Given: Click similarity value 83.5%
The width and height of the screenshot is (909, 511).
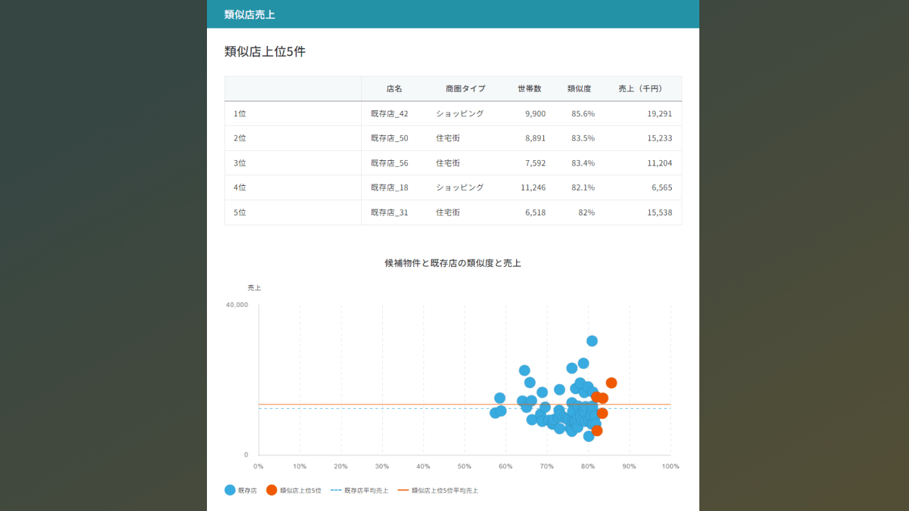Looking at the screenshot, I should pos(583,138).
